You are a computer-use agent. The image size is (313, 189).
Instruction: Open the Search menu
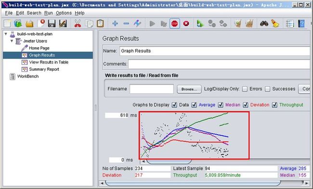(x=34, y=13)
